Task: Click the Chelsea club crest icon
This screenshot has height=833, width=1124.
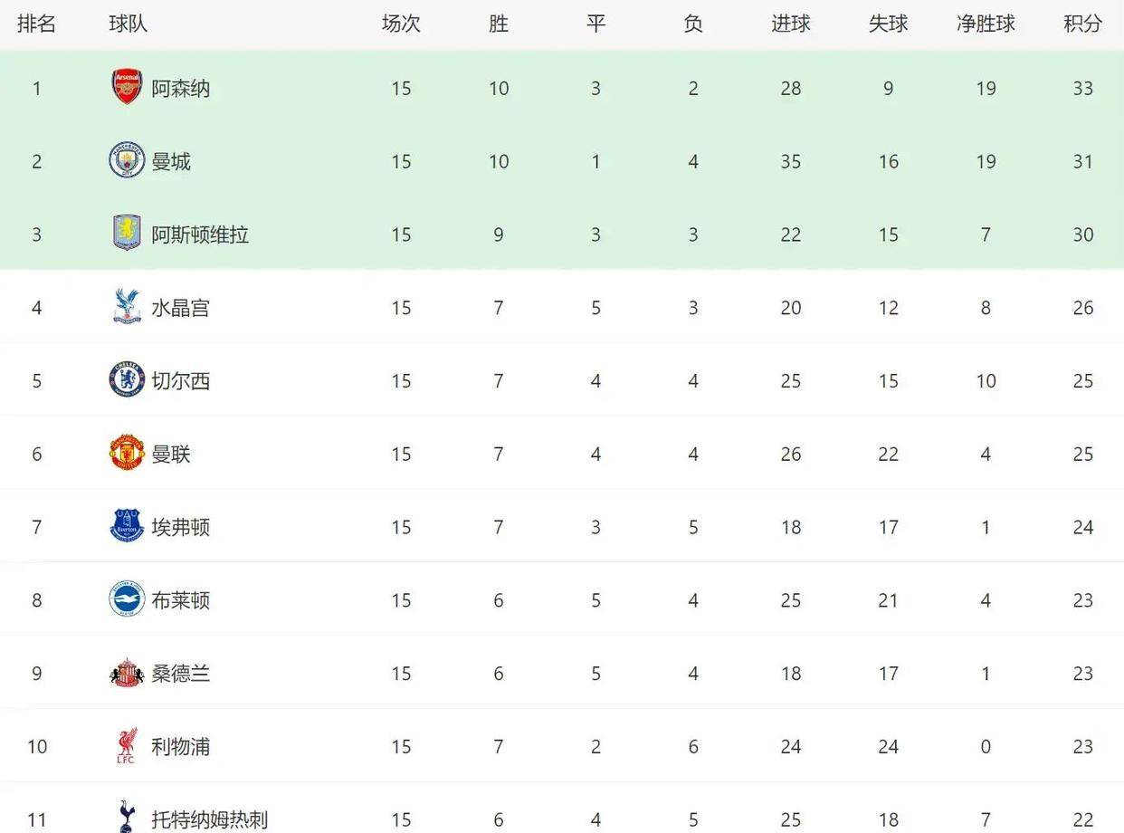Action: 127,380
